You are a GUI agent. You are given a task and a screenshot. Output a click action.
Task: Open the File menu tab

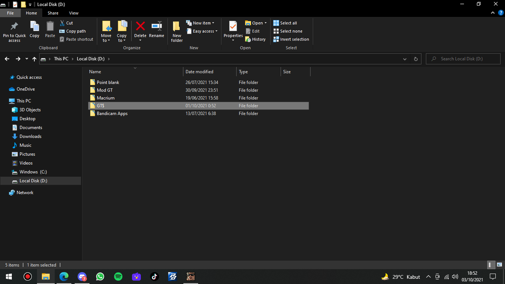tap(10, 13)
